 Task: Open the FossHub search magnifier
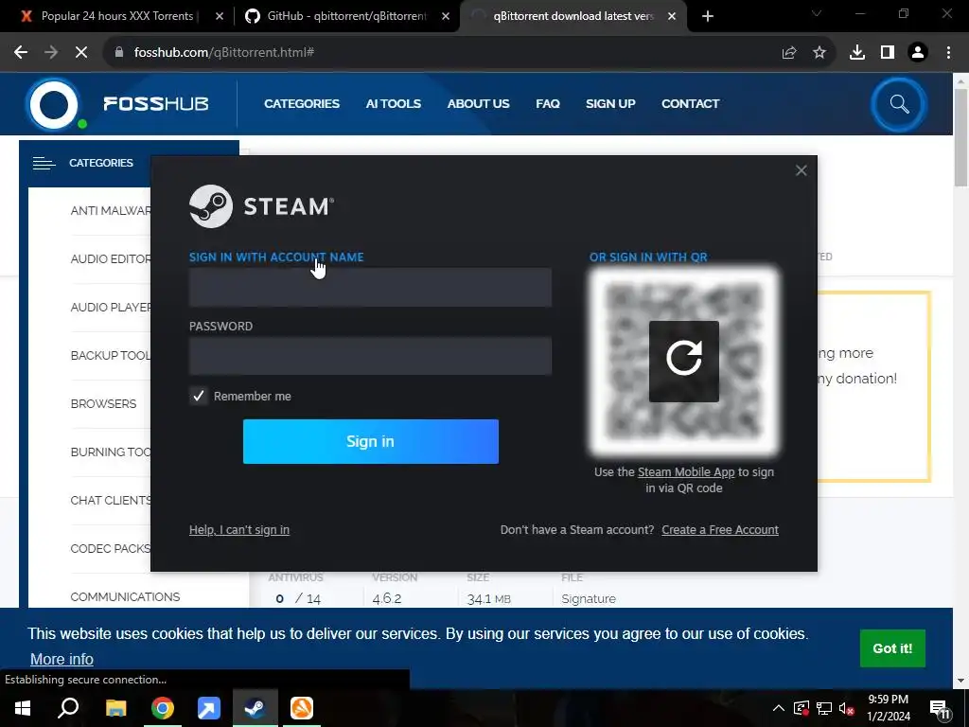(899, 104)
